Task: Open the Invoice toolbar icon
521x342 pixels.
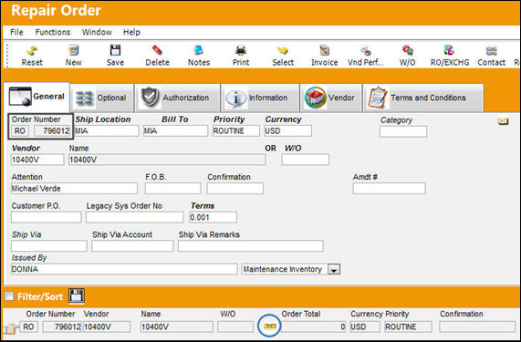Action: tap(324, 56)
